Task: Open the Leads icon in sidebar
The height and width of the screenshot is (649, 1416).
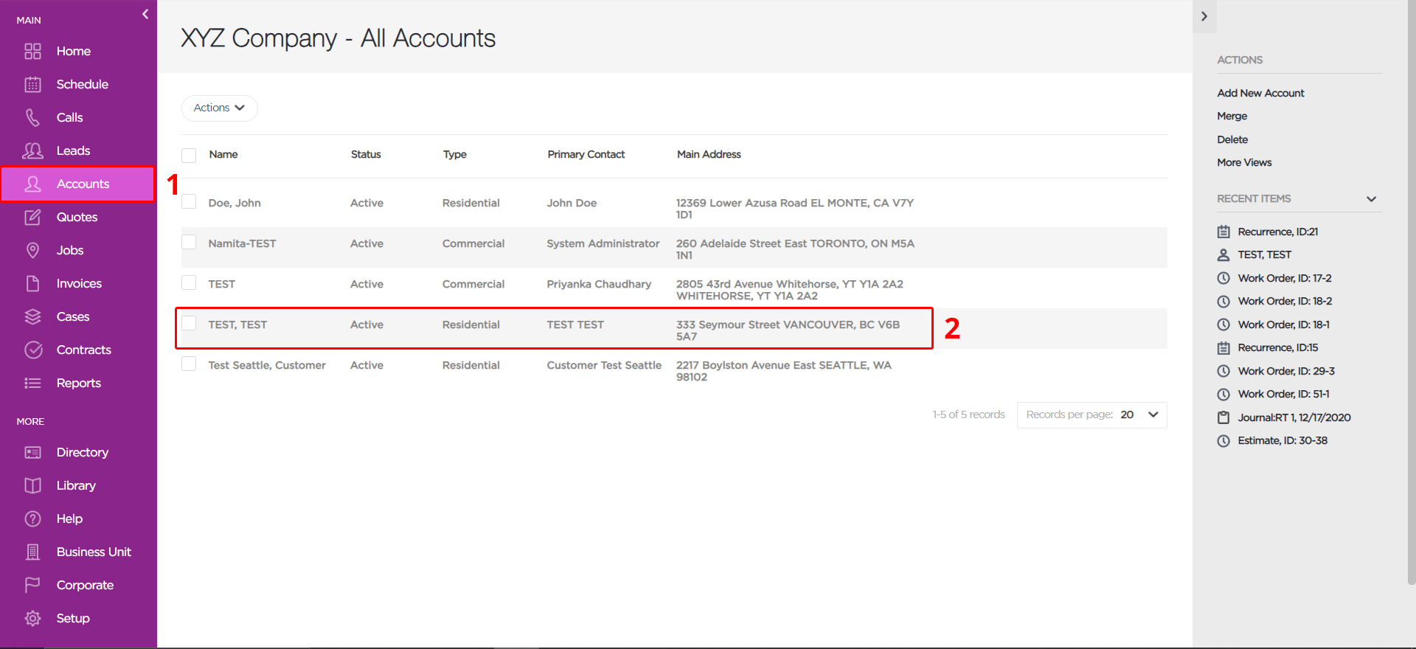Action: [x=32, y=150]
